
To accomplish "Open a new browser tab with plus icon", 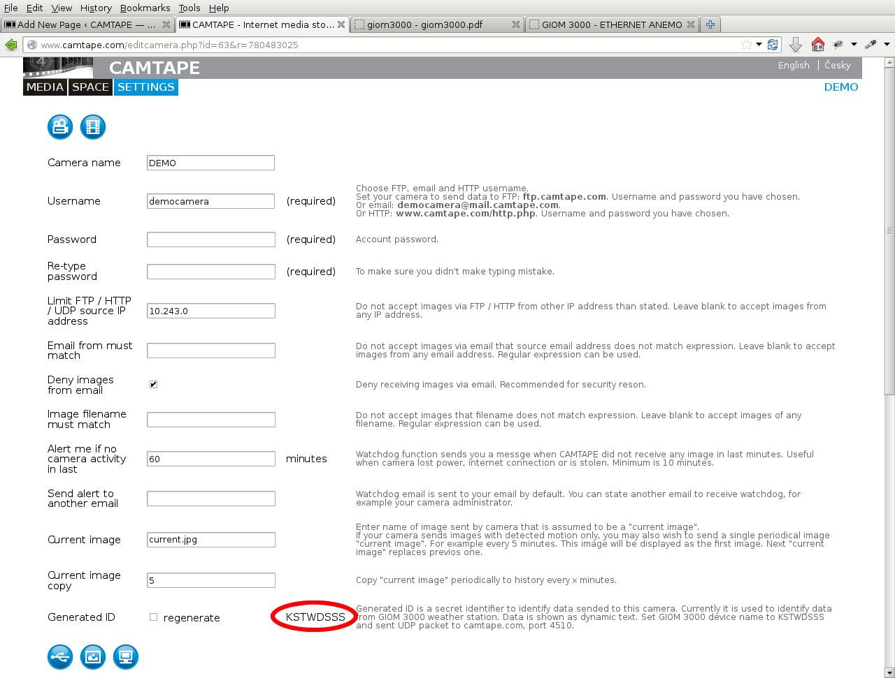I will click(x=710, y=24).
